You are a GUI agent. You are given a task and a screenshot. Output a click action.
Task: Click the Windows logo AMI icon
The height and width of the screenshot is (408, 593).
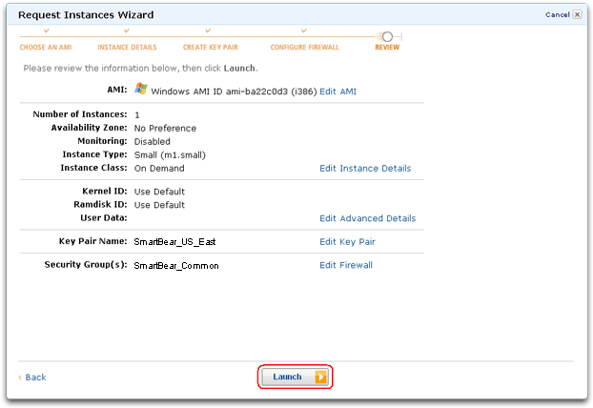pos(141,89)
